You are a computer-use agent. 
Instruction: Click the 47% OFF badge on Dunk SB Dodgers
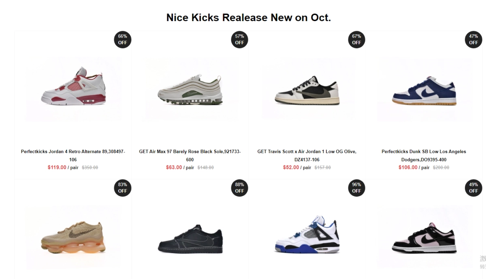pos(473,39)
